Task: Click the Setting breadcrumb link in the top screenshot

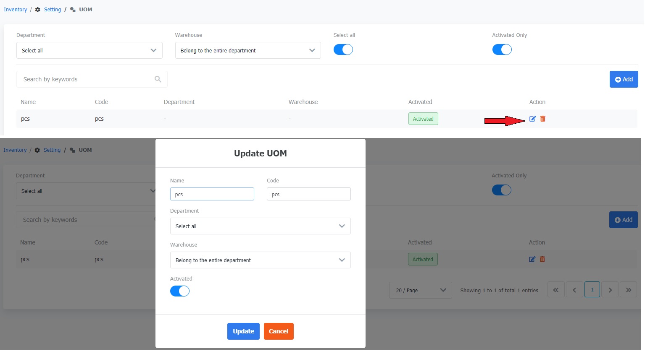Action: 53,10
